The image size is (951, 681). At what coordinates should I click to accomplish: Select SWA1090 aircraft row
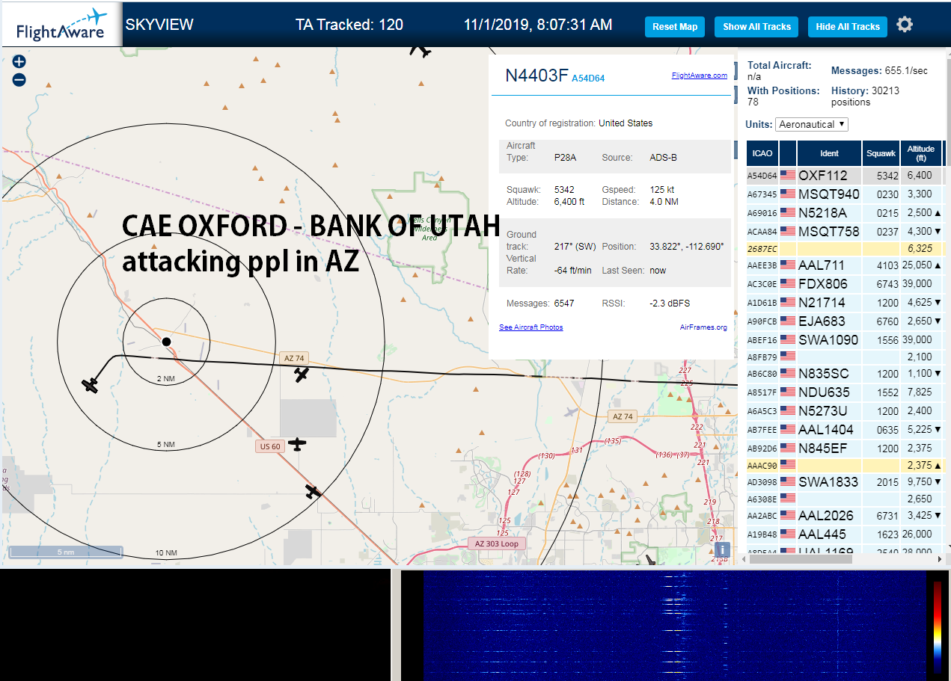pyautogui.click(x=845, y=340)
